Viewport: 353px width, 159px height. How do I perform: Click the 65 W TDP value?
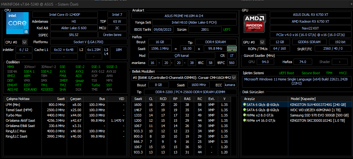tap(117, 21)
